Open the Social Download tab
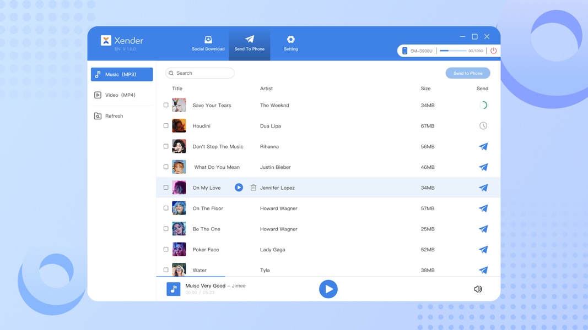This screenshot has height=330, width=588. (208, 44)
